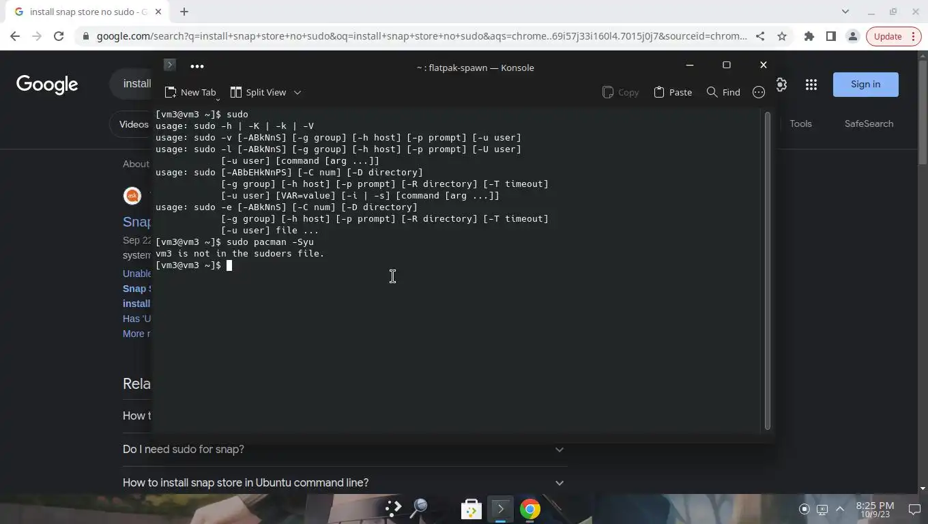Open the notifications tray icon
Viewport: 928px width, 524px height.
pos(914,509)
